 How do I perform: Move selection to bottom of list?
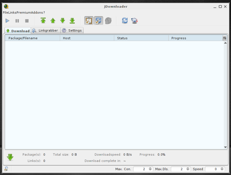coord(72,20)
